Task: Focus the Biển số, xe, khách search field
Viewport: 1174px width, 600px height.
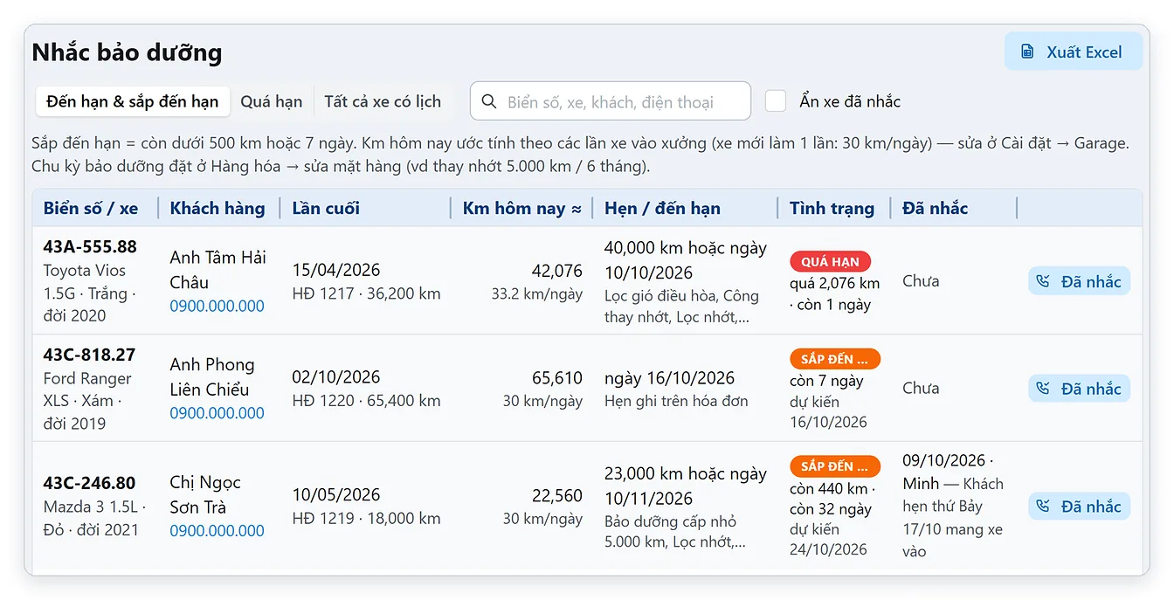Action: [x=611, y=101]
